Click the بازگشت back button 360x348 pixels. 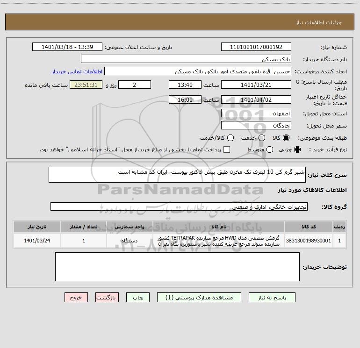pos(107,297)
